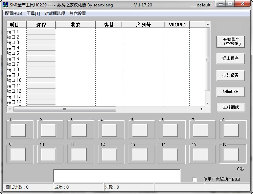Click the SMI app icon in title bar
Viewport: 253px width, 194px height.
pos(5,5)
